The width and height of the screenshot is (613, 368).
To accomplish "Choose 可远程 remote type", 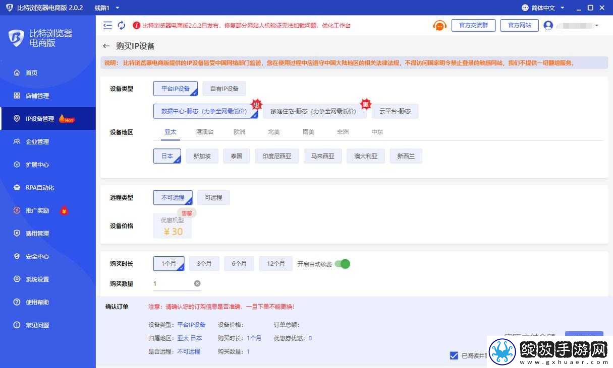I will tap(213, 197).
